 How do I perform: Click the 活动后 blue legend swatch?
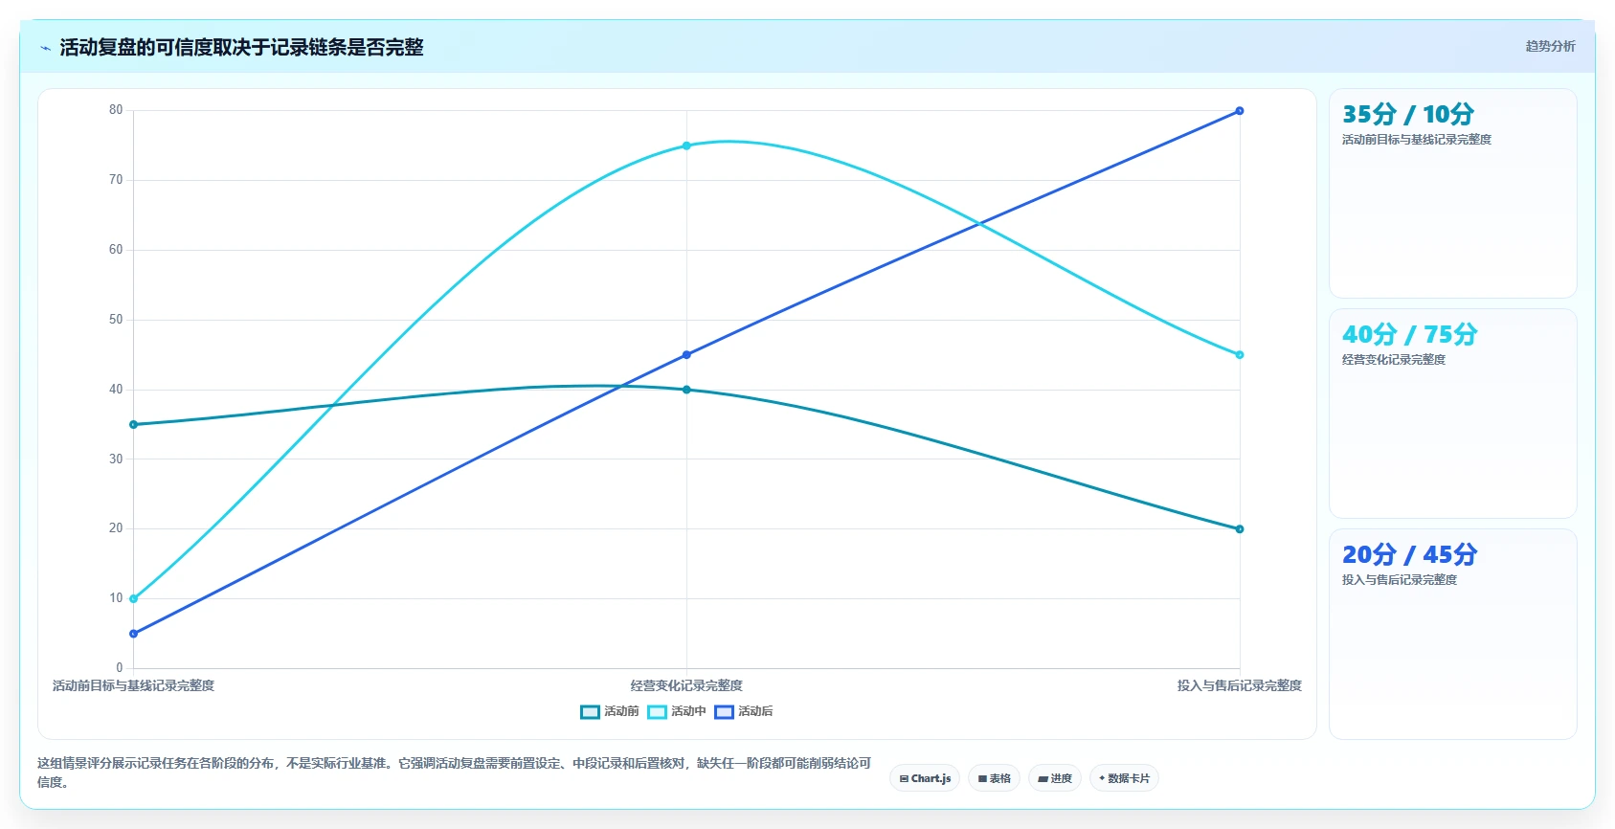pos(724,711)
